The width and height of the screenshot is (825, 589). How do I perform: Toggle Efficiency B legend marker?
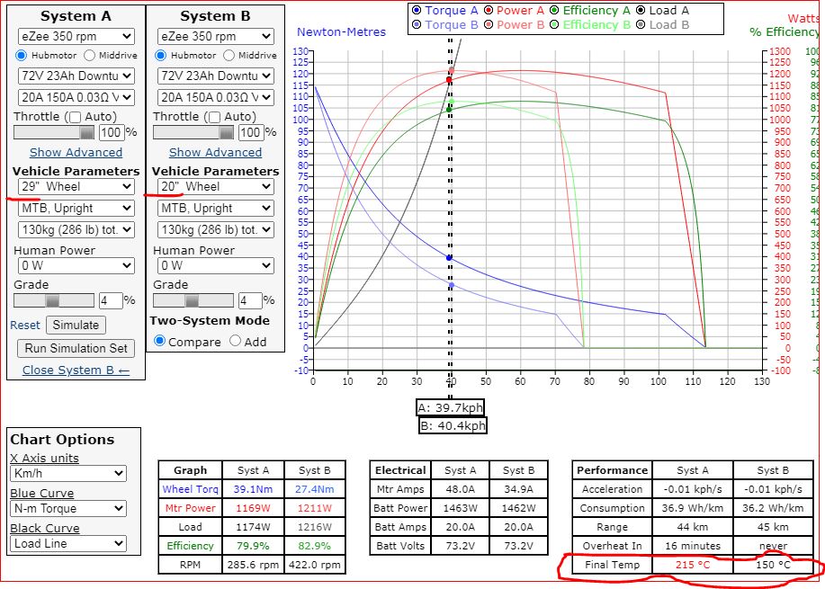(x=553, y=25)
